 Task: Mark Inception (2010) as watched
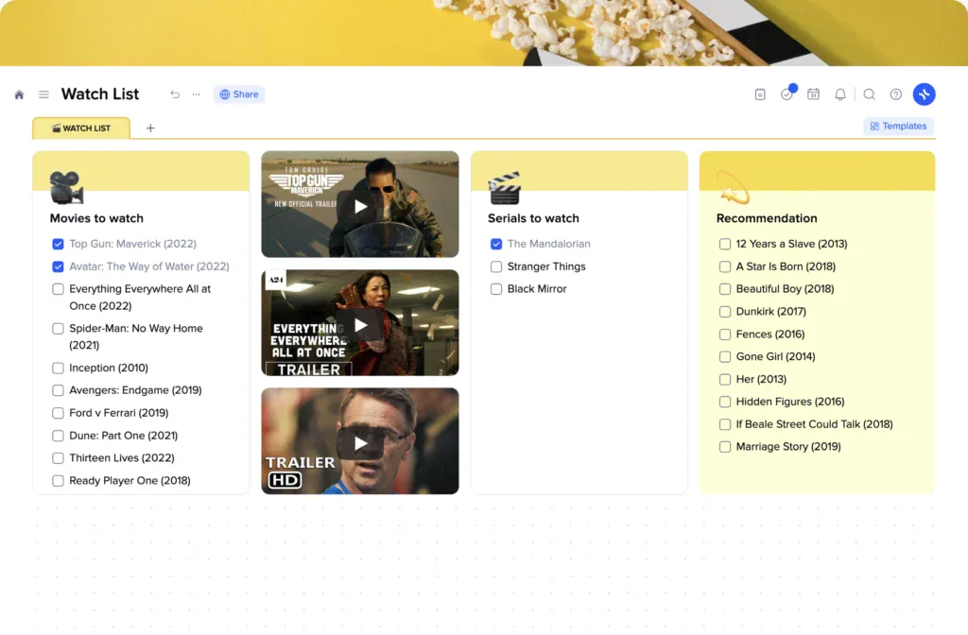click(x=59, y=368)
